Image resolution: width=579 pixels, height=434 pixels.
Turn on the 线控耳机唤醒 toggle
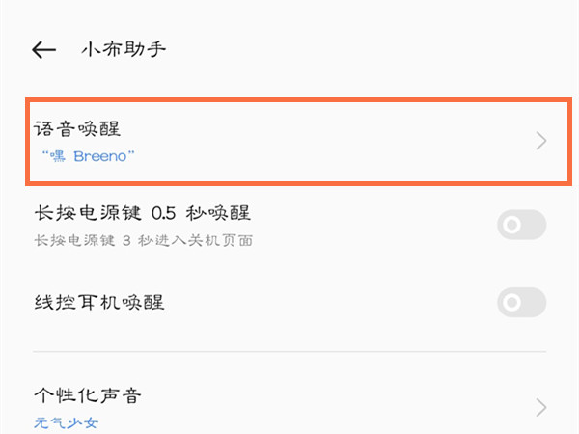[x=521, y=303]
